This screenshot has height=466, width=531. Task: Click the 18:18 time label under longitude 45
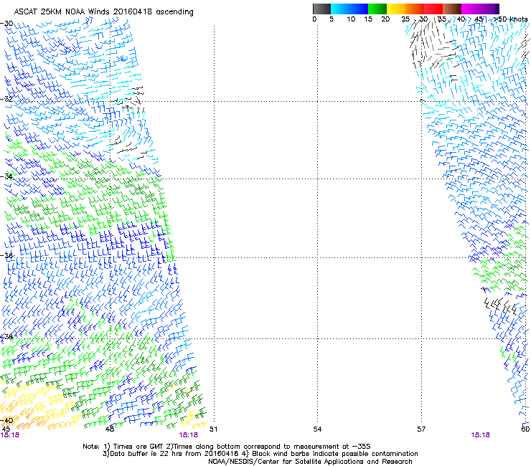coord(10,435)
